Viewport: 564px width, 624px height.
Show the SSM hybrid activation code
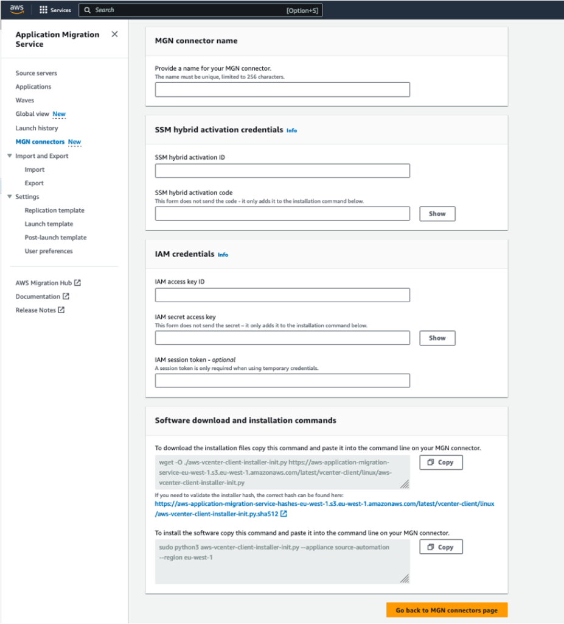click(436, 213)
